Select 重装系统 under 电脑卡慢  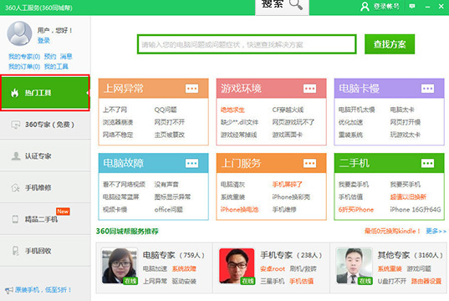(x=350, y=135)
